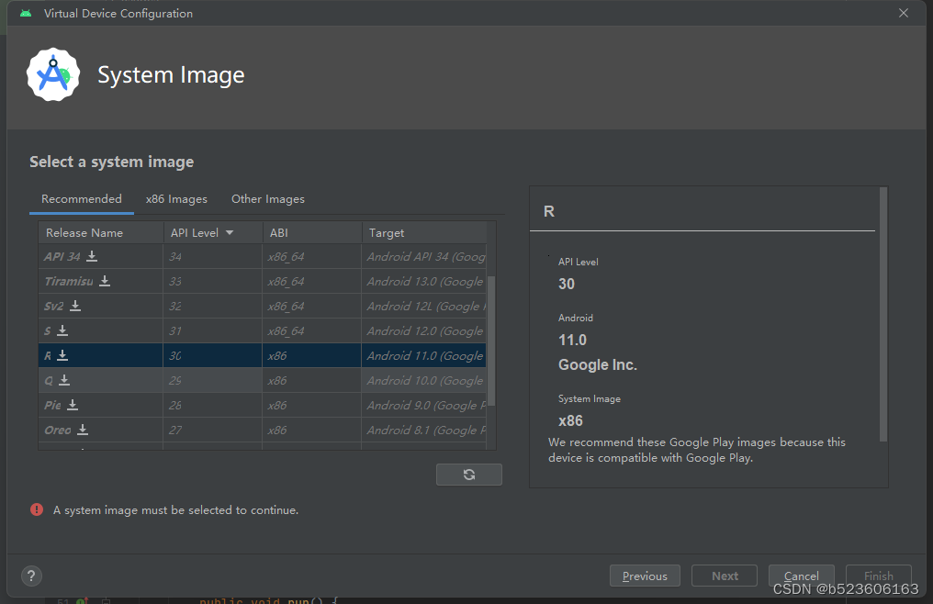Close the Virtual Device Configuration dialog
This screenshot has width=933, height=604.
coord(904,13)
